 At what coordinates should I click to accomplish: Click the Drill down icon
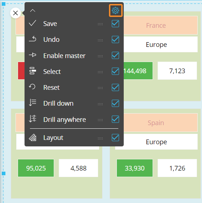[32, 102]
